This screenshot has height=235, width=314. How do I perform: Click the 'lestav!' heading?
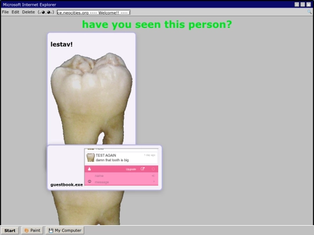[62, 44]
